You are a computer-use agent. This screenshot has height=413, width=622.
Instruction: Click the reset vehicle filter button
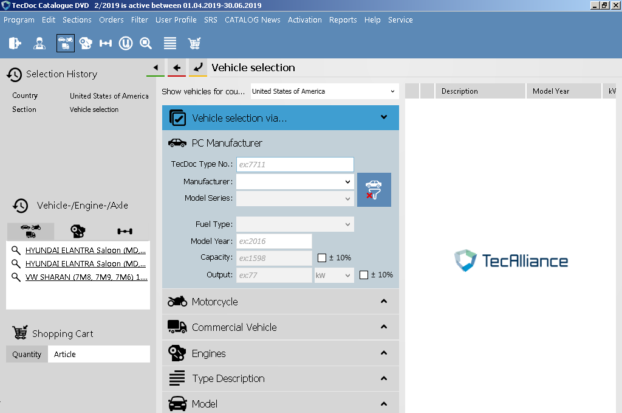374,189
